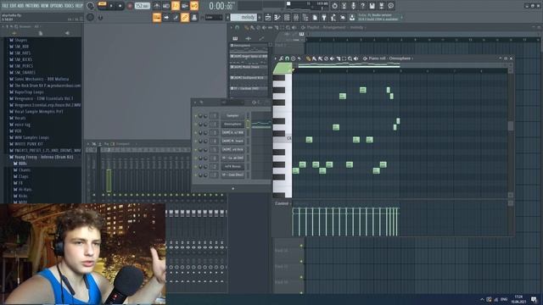This screenshot has width=543, height=305.
Task: Open the ADD menu
Action: point(20,6)
